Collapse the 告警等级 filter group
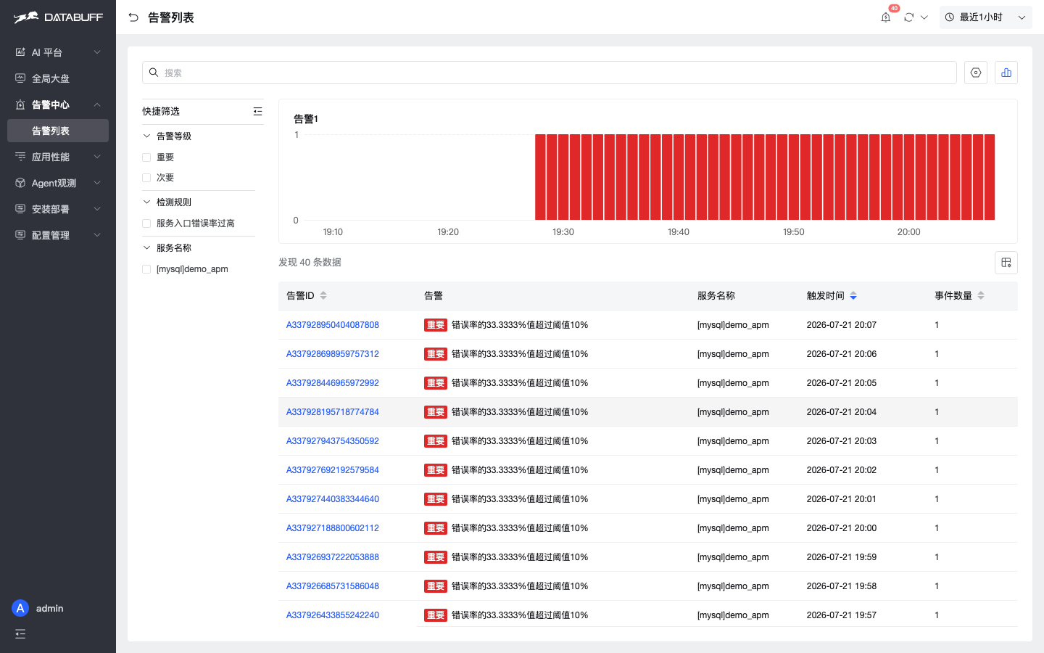The image size is (1044, 653). coord(146,136)
